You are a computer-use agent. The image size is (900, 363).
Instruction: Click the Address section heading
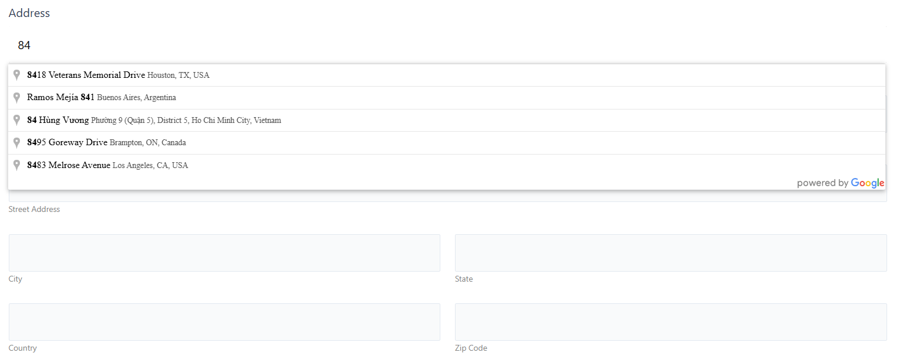point(29,13)
